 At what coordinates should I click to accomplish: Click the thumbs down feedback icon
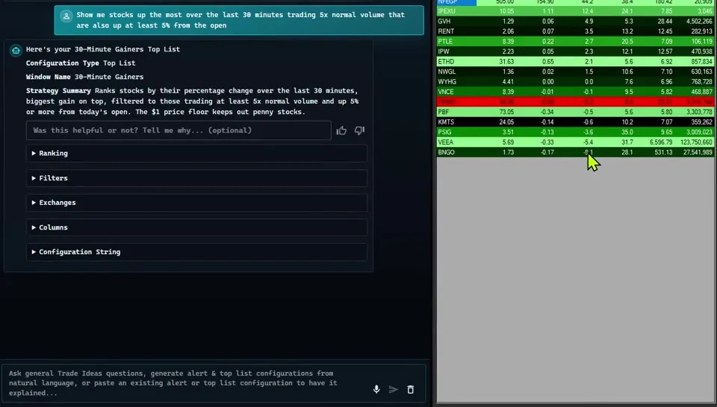(x=359, y=131)
